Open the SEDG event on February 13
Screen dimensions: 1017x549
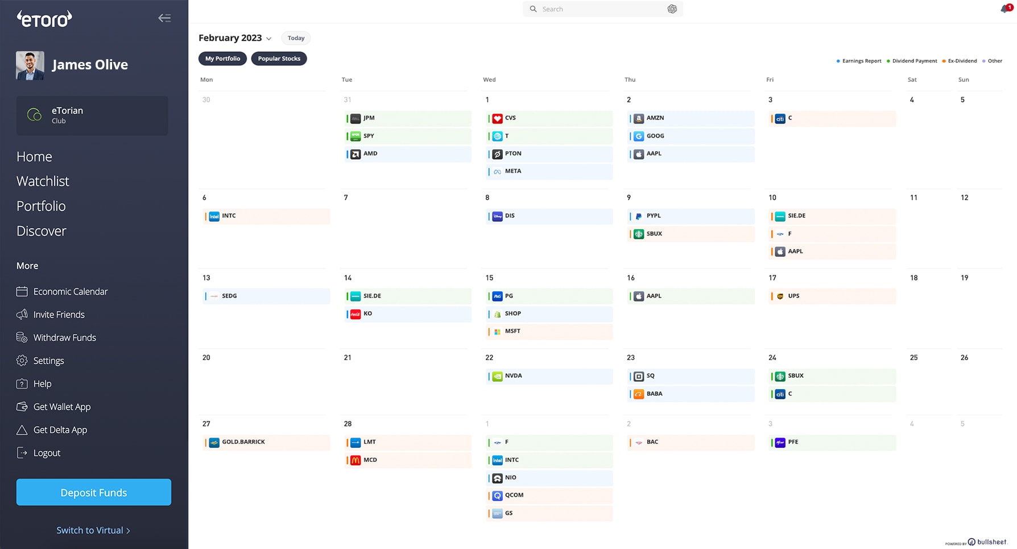tap(267, 296)
